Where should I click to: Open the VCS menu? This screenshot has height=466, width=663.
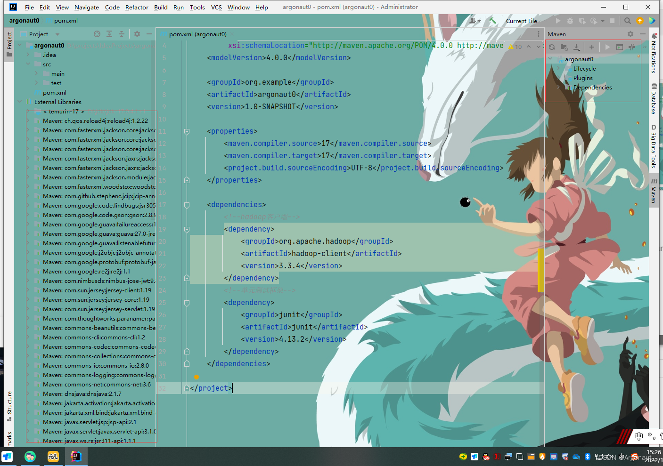(216, 7)
